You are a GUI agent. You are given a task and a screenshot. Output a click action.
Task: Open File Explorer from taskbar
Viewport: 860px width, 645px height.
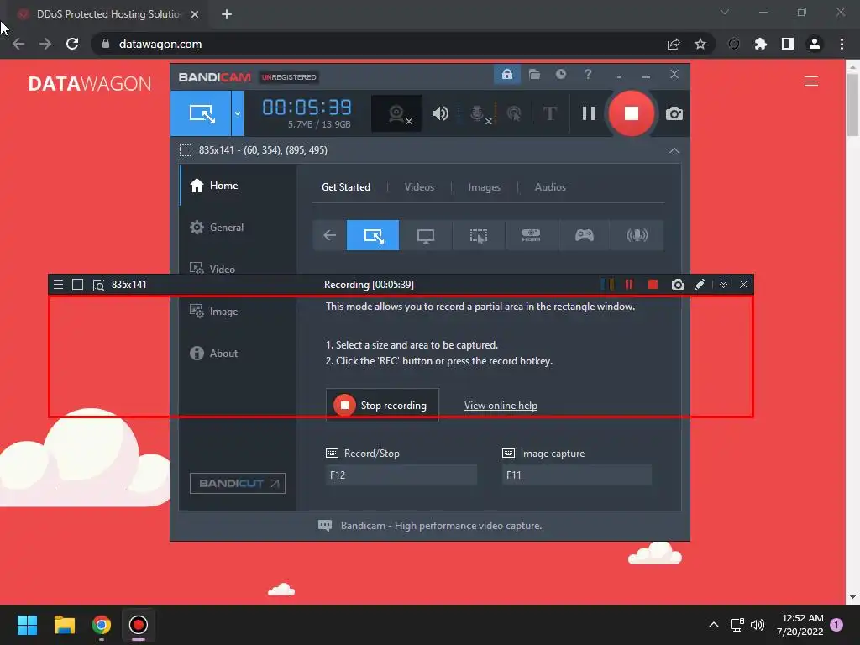[x=64, y=625]
